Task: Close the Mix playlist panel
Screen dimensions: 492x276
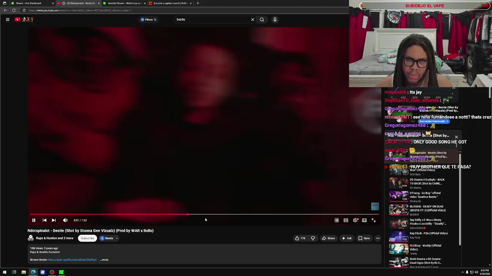Action: click(x=456, y=137)
